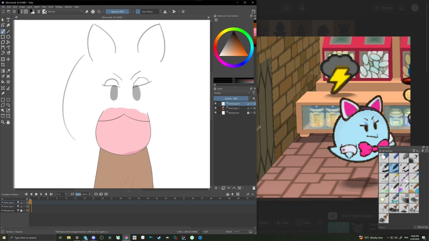Screen dimensions: 429x241
Task: Toggle Paint Layer 4 visibility in timeline
Action: [x=18, y=202]
